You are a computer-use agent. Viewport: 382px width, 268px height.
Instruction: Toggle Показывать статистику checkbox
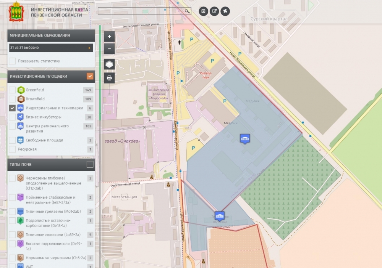pyautogui.click(x=13, y=61)
